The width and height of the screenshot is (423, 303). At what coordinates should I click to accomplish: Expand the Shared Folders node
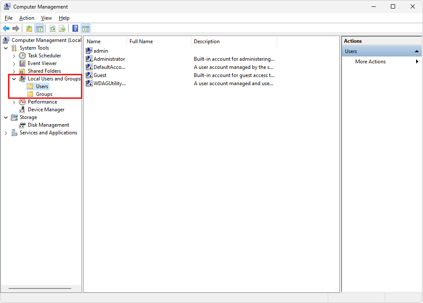(x=14, y=71)
